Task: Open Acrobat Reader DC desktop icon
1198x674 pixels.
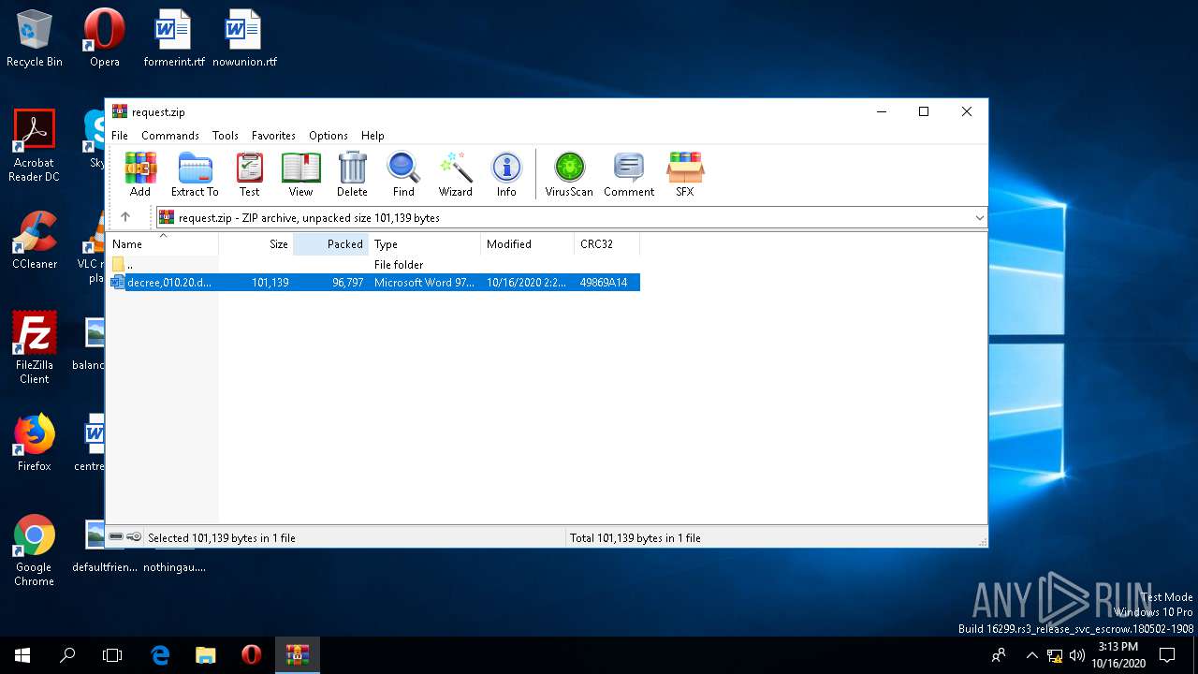Action: point(35,145)
